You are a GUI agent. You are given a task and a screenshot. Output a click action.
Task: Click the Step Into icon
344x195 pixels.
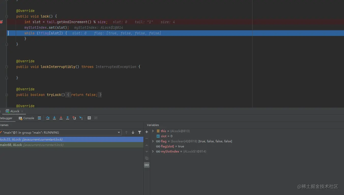coord(54,118)
